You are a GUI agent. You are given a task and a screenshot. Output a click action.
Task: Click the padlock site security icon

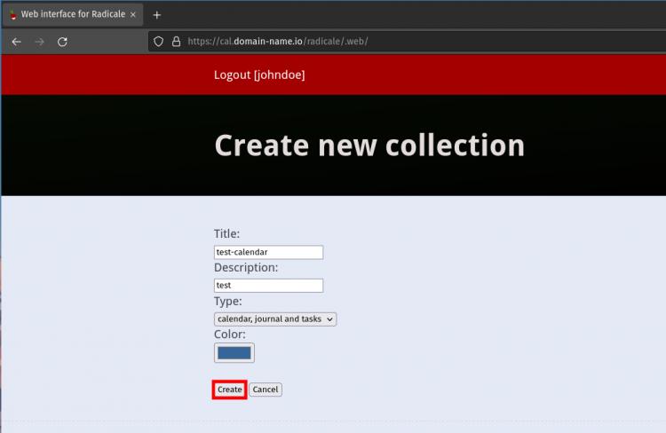click(175, 41)
